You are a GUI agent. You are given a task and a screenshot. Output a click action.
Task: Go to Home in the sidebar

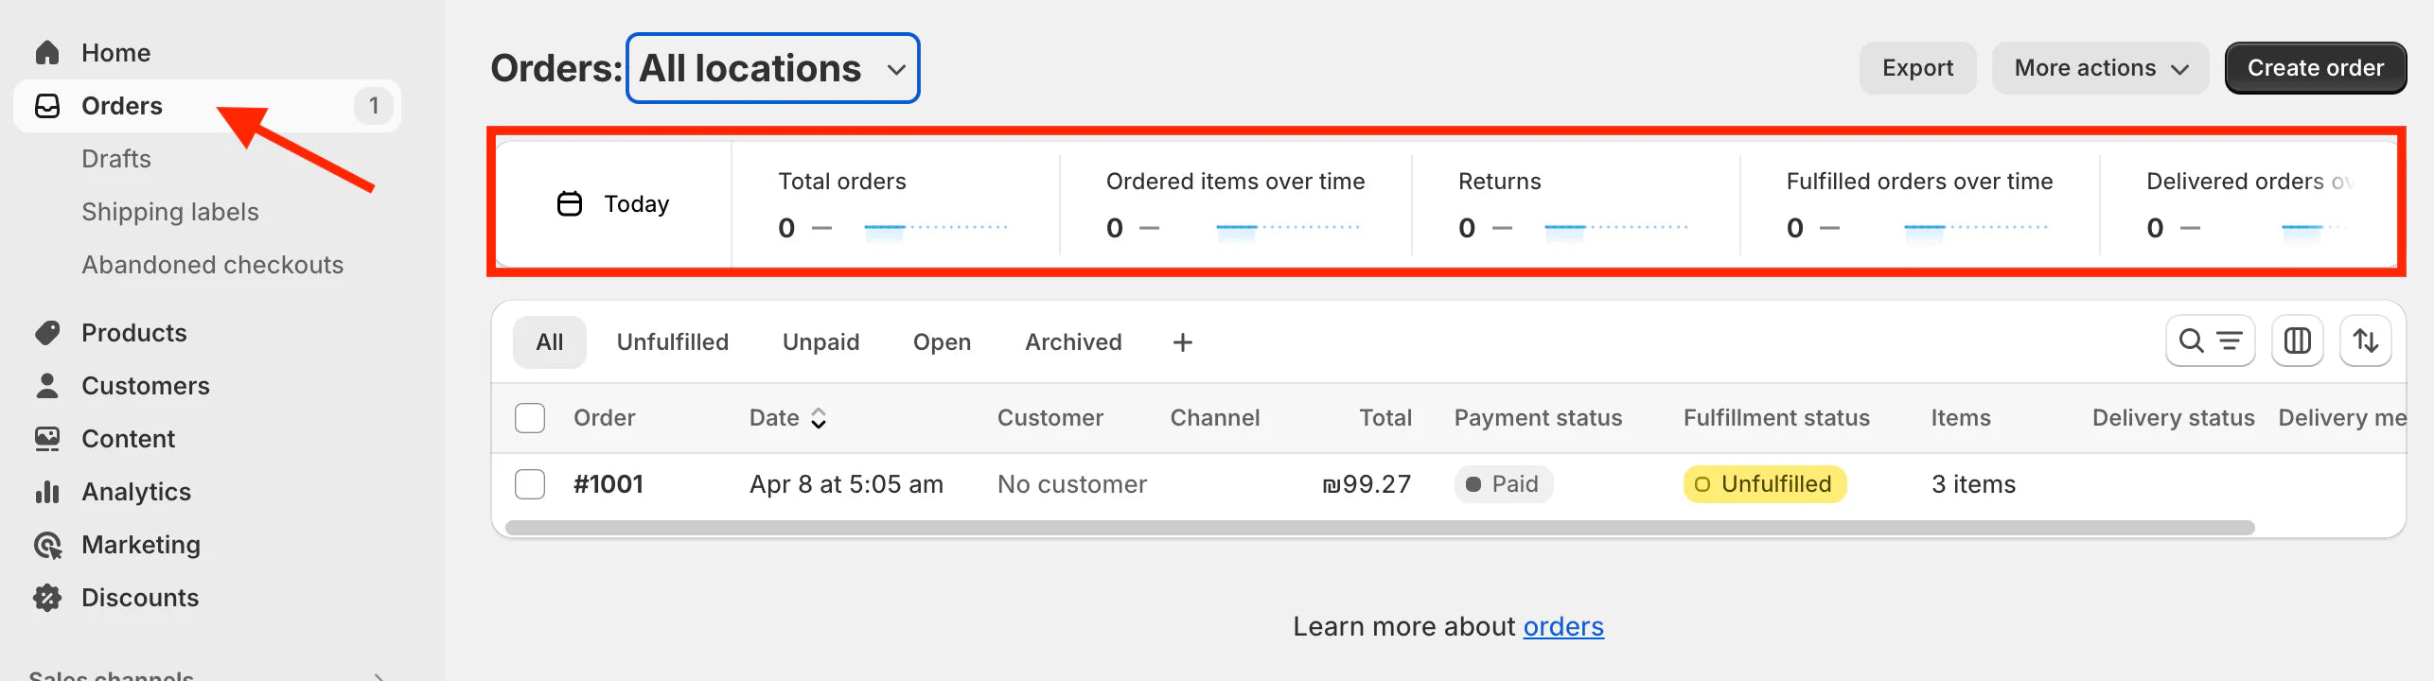[115, 53]
